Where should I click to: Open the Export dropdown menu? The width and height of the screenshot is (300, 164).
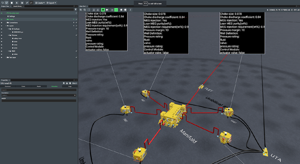(51, 3)
